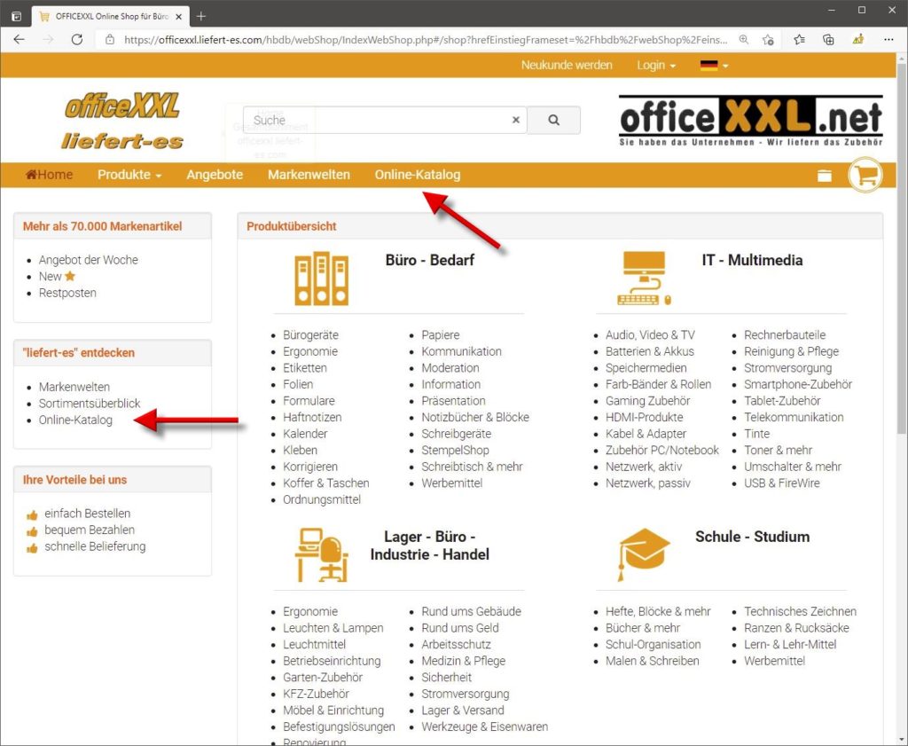Open the German flag language dropdown
The width and height of the screenshot is (908, 746).
(714, 65)
